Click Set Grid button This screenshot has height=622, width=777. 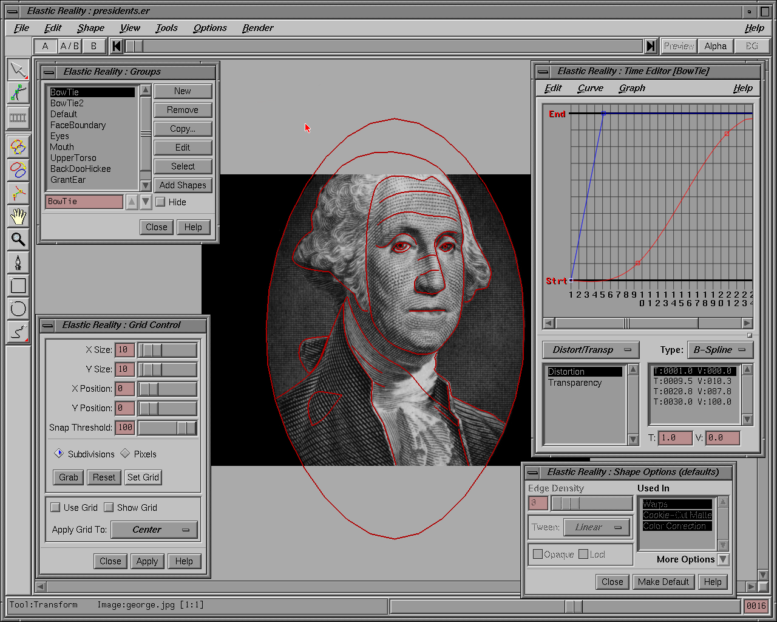click(x=143, y=477)
